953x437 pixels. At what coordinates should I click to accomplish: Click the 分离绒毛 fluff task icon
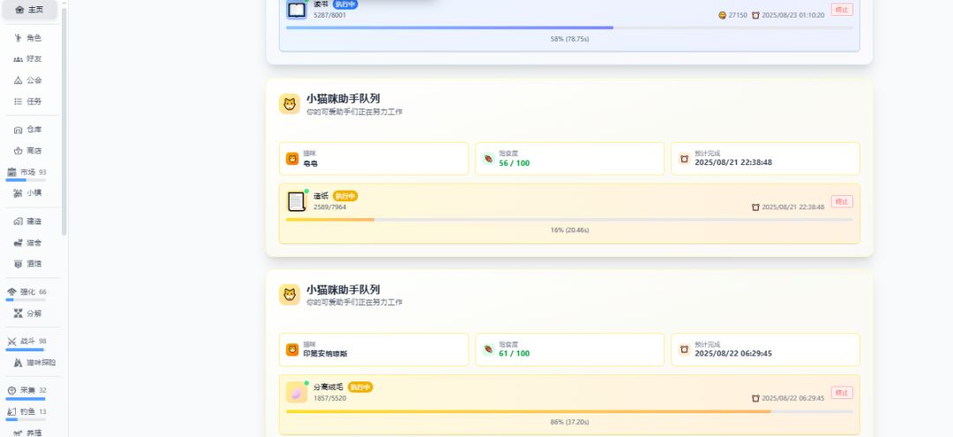click(296, 393)
